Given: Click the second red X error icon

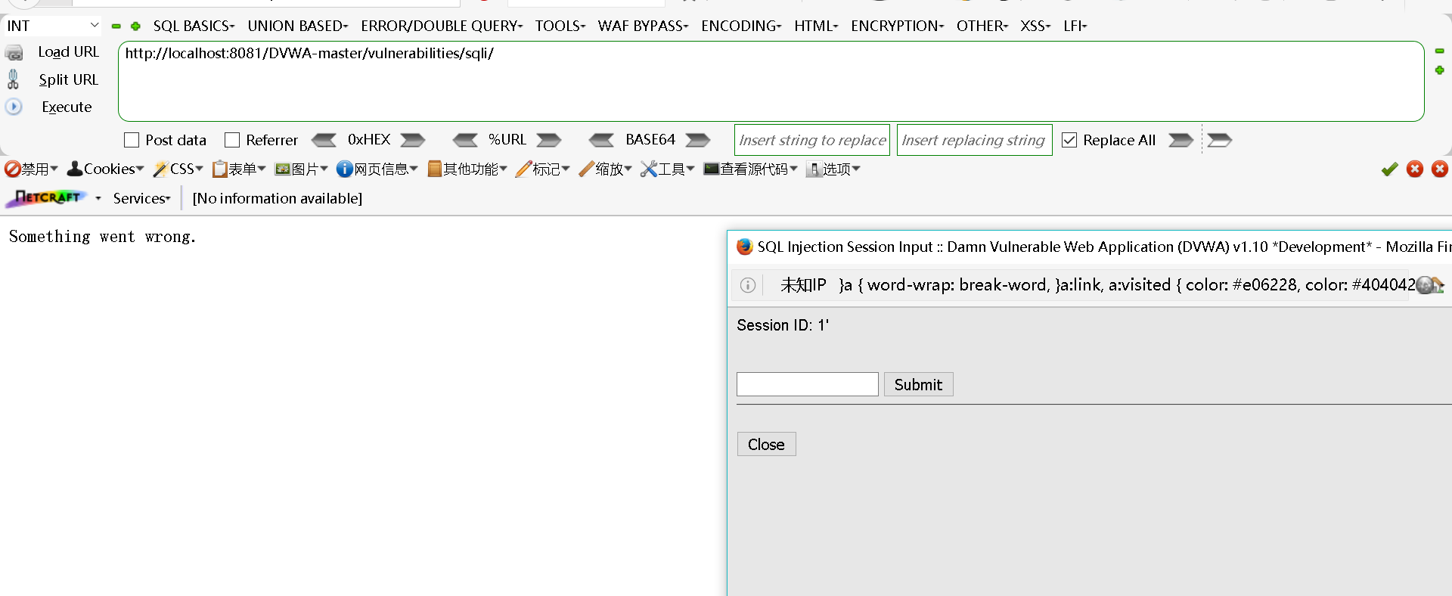Looking at the screenshot, I should [1440, 169].
